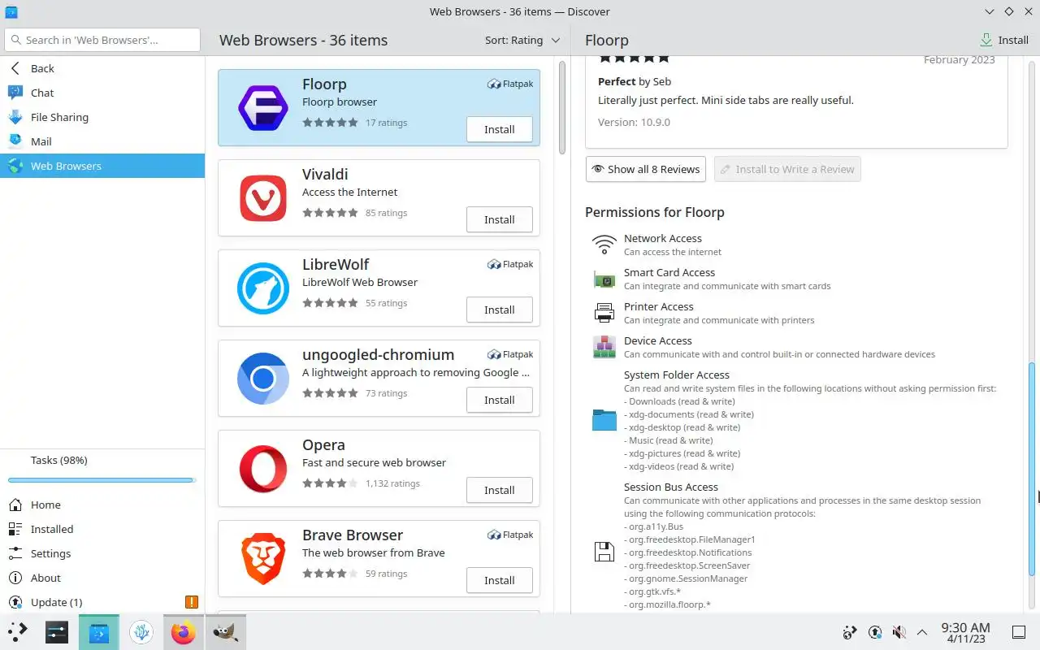Click the muted volume tray icon

[899, 632]
